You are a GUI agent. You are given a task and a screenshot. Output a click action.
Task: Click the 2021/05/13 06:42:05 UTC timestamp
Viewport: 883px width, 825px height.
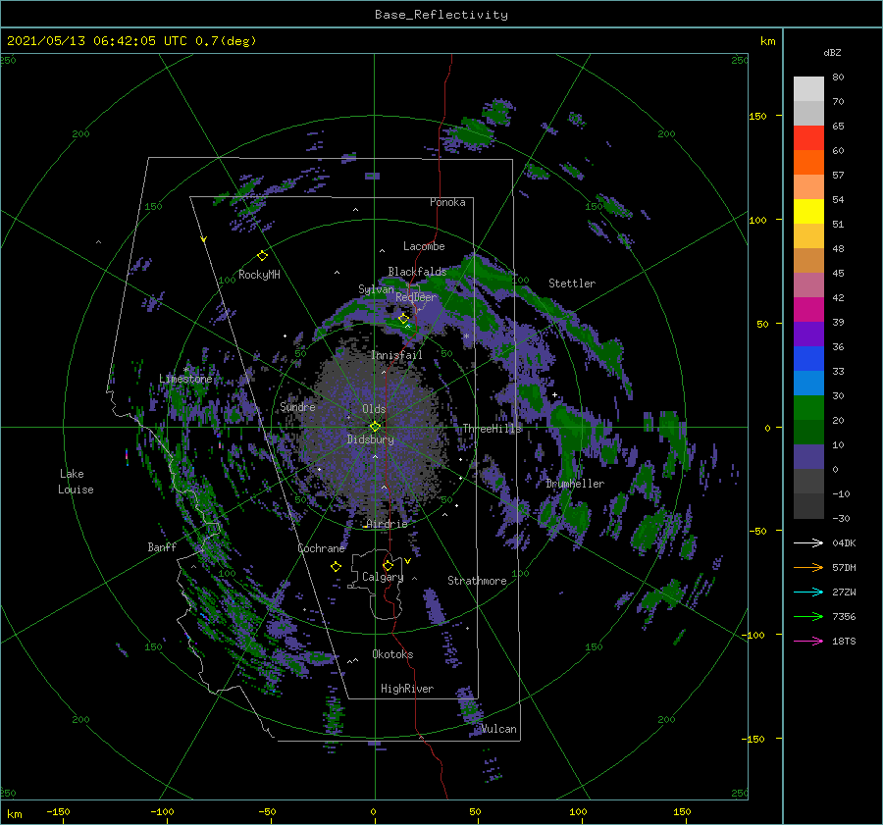point(97,40)
